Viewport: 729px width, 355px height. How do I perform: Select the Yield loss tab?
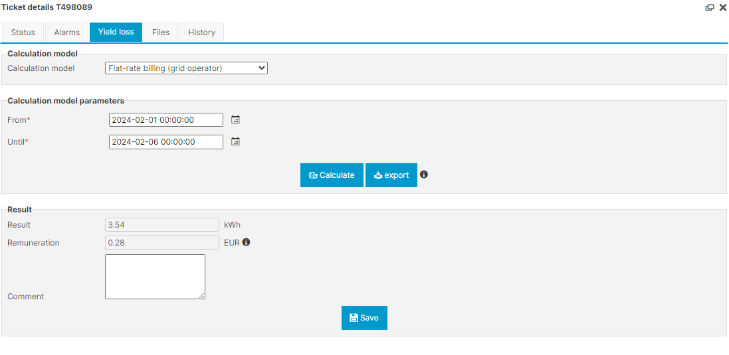(116, 32)
